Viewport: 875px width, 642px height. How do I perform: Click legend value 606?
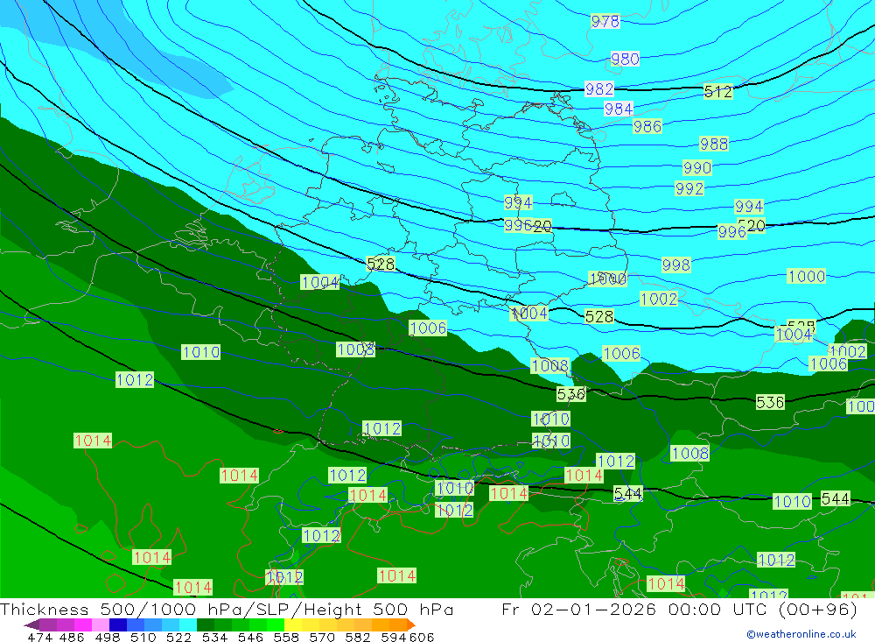(x=422, y=637)
